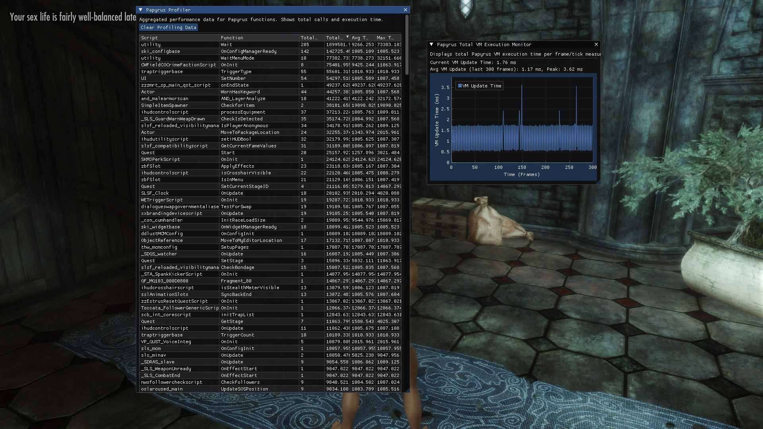Select the ihudutilityscript script row

(270, 139)
